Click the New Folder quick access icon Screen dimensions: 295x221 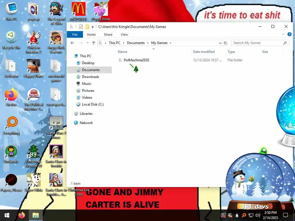(x=87, y=27)
